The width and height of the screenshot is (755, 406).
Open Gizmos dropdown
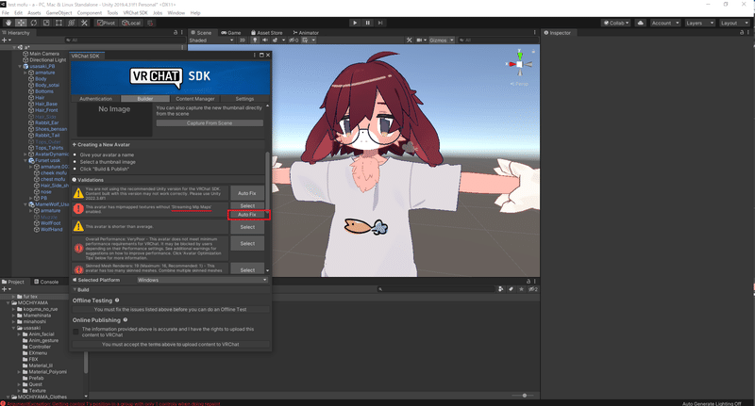pos(442,40)
